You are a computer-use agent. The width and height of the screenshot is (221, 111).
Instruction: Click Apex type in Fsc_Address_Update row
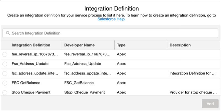coord(121,64)
